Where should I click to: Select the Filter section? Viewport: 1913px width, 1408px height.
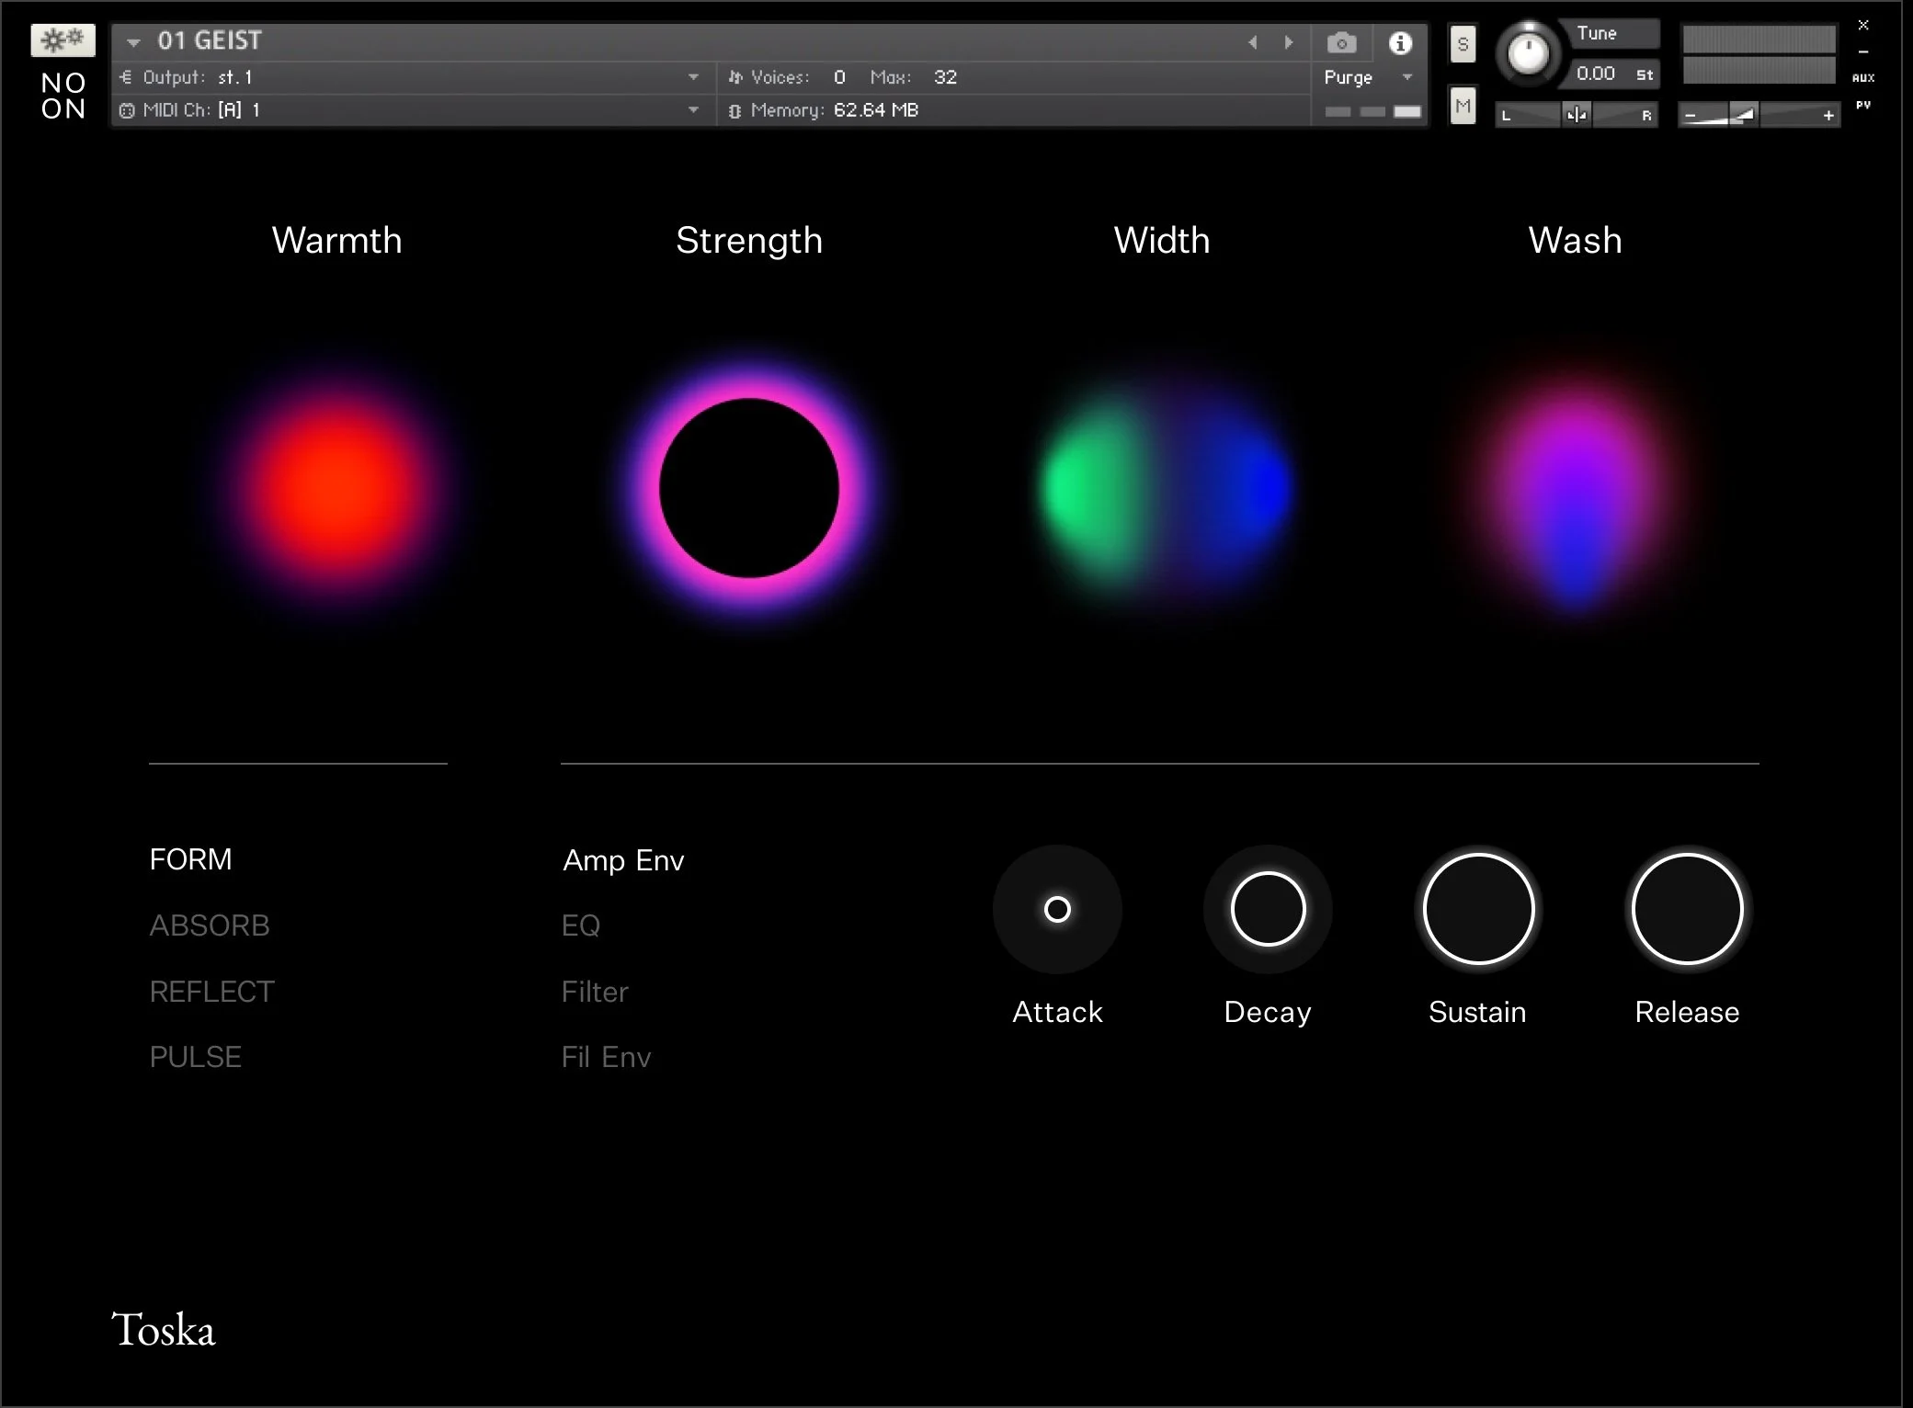click(595, 992)
